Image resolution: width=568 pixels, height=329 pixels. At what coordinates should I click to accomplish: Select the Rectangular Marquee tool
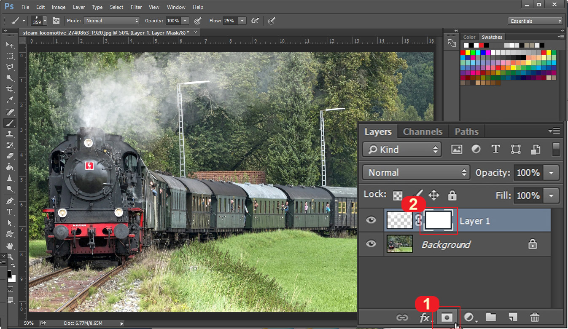tap(10, 56)
